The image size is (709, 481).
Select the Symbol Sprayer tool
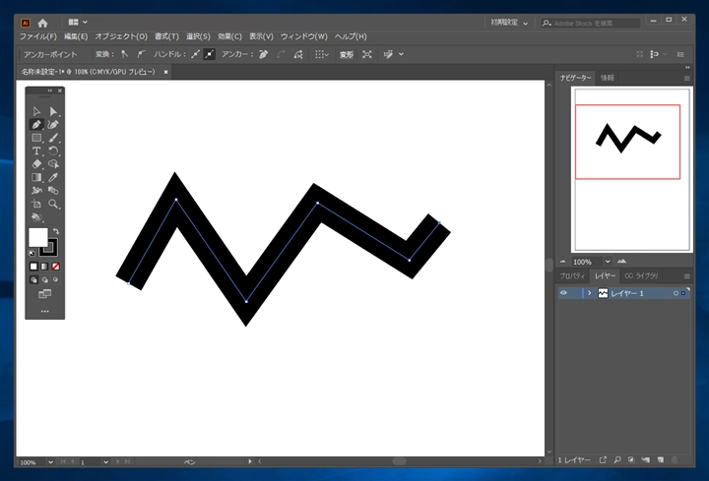(x=36, y=217)
